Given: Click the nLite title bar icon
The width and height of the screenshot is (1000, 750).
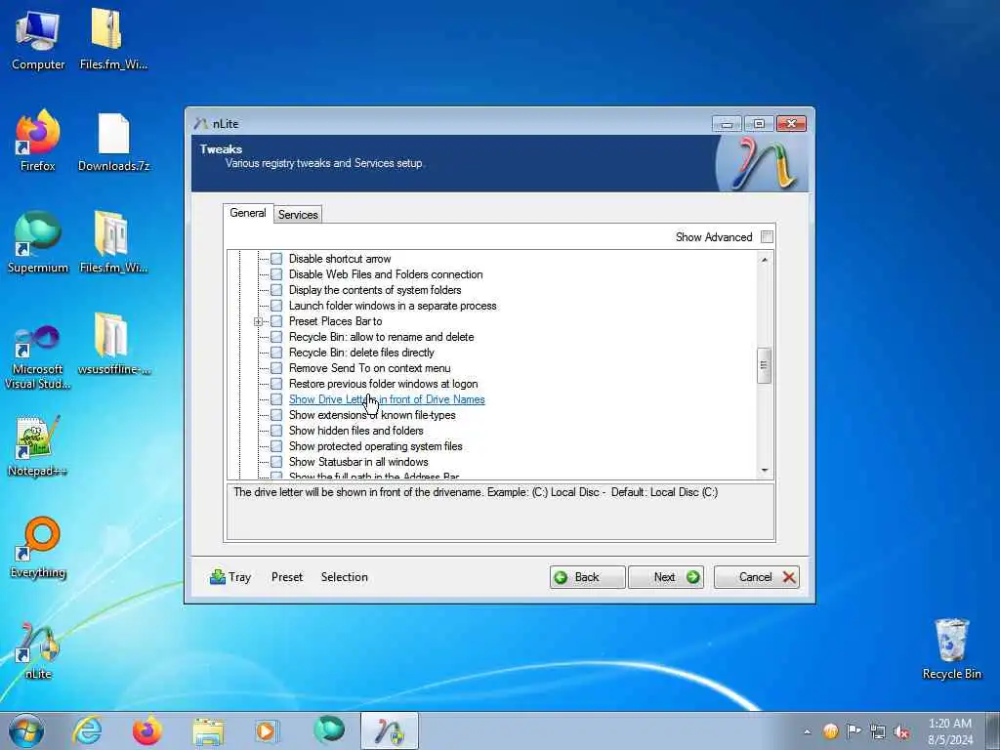Looking at the screenshot, I should coord(201,123).
